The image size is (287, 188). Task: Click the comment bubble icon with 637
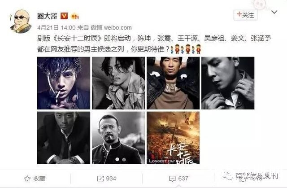point(172,179)
